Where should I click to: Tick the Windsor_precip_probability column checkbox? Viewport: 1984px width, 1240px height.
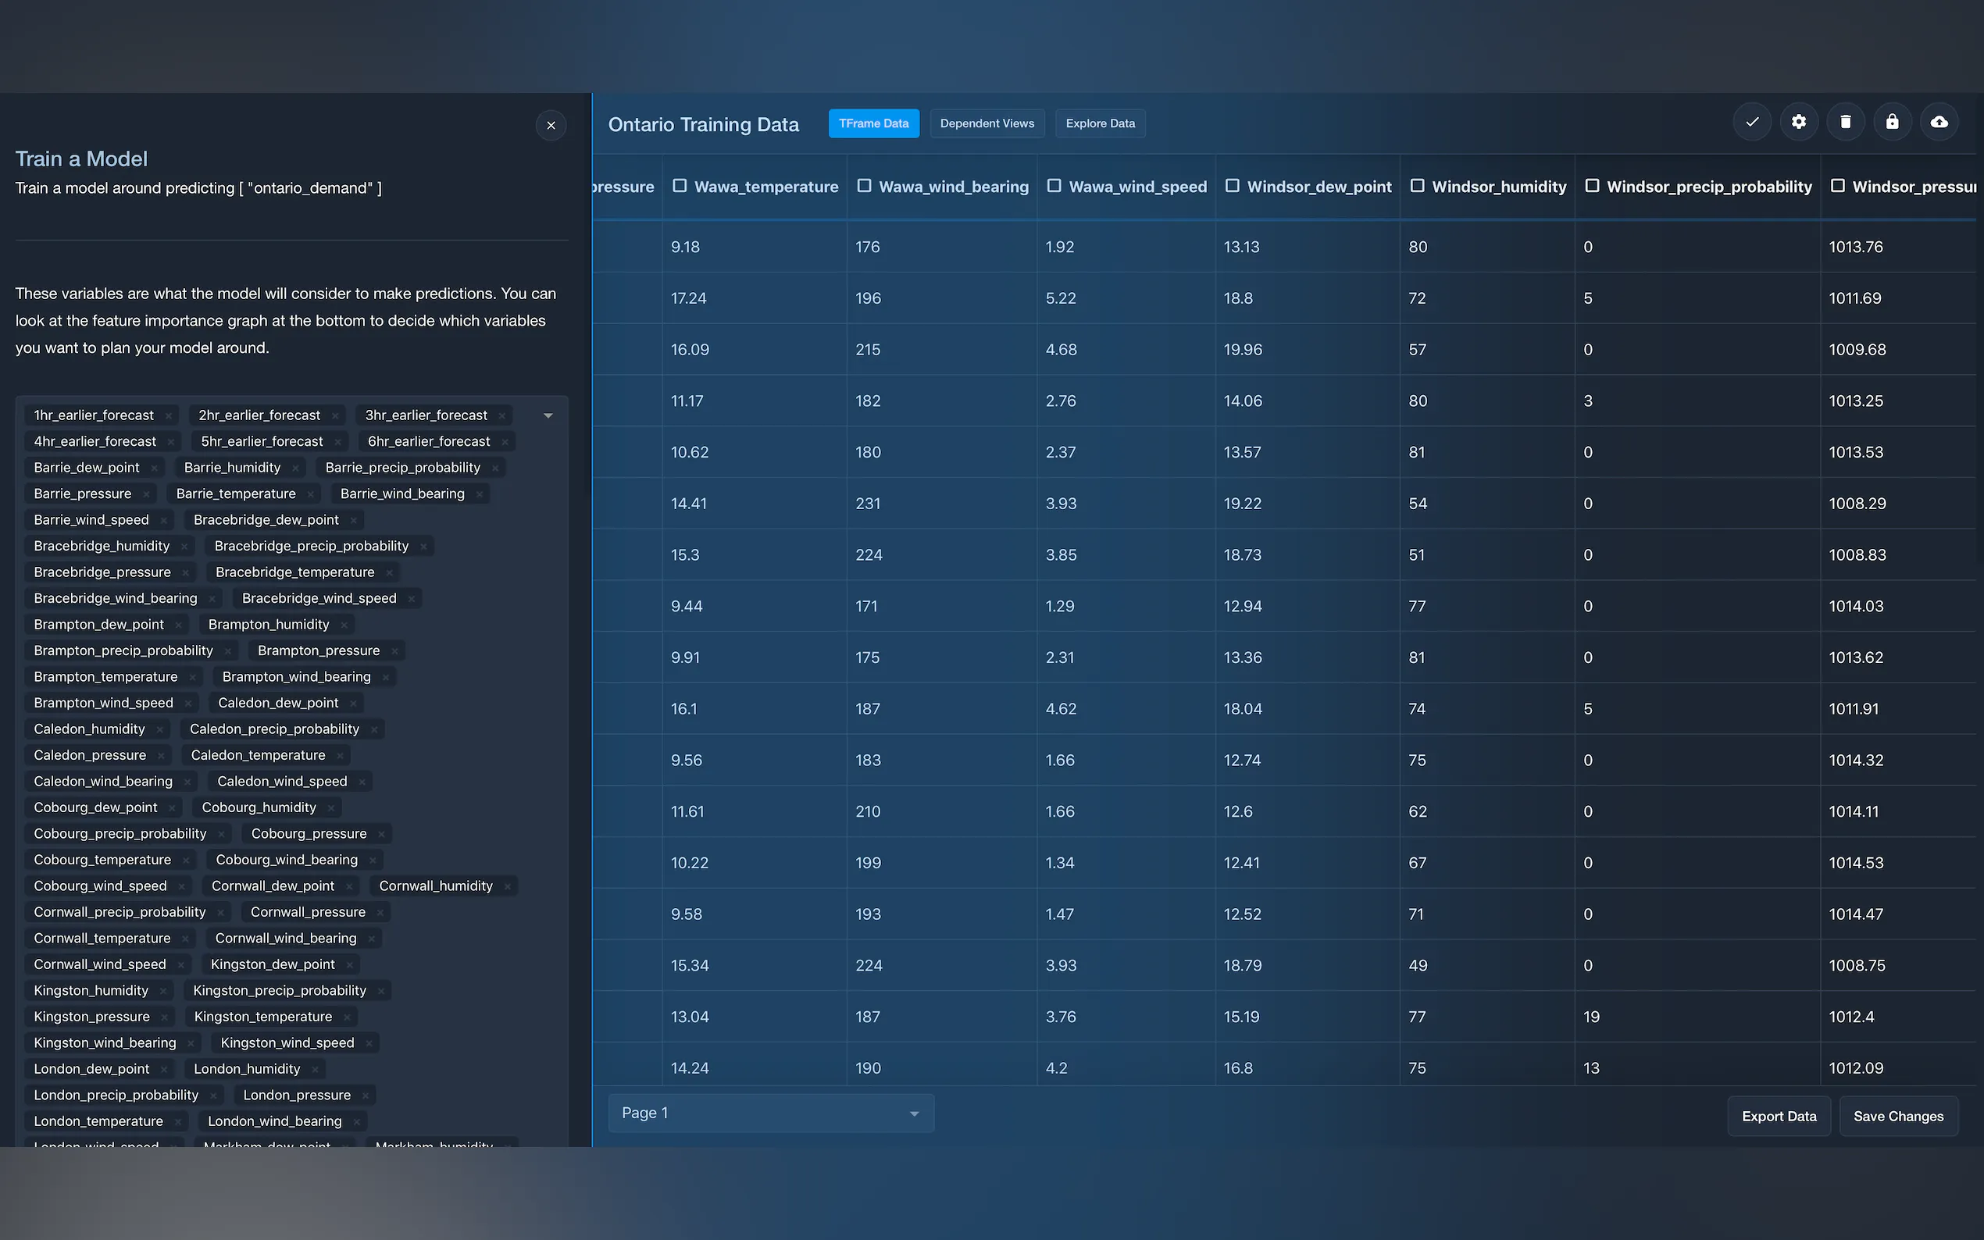tap(1591, 186)
